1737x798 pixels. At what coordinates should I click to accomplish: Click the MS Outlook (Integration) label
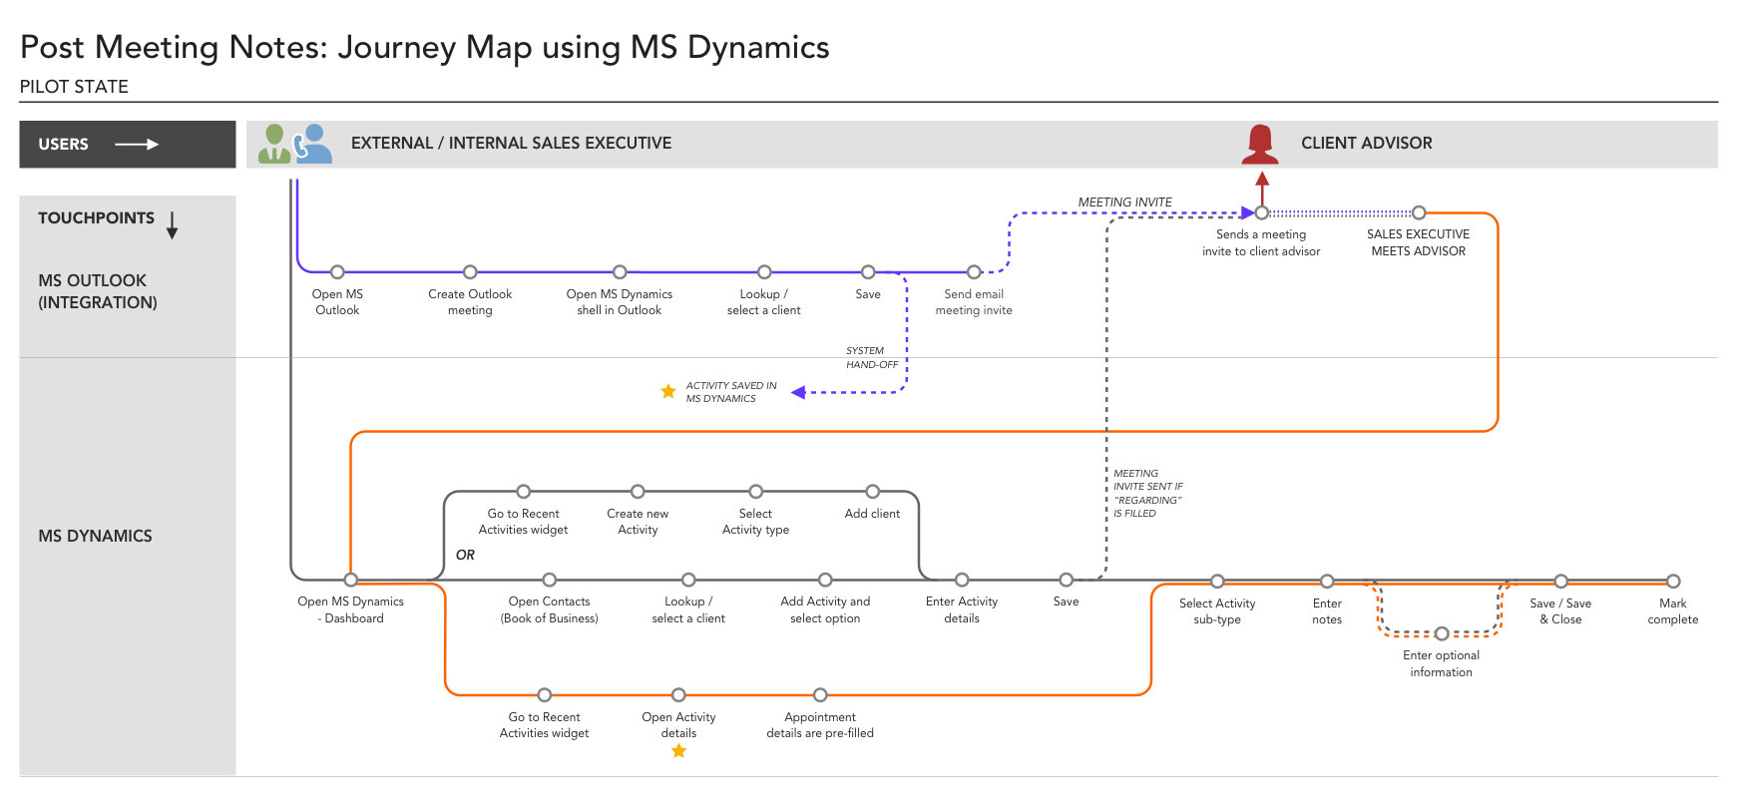tap(98, 291)
